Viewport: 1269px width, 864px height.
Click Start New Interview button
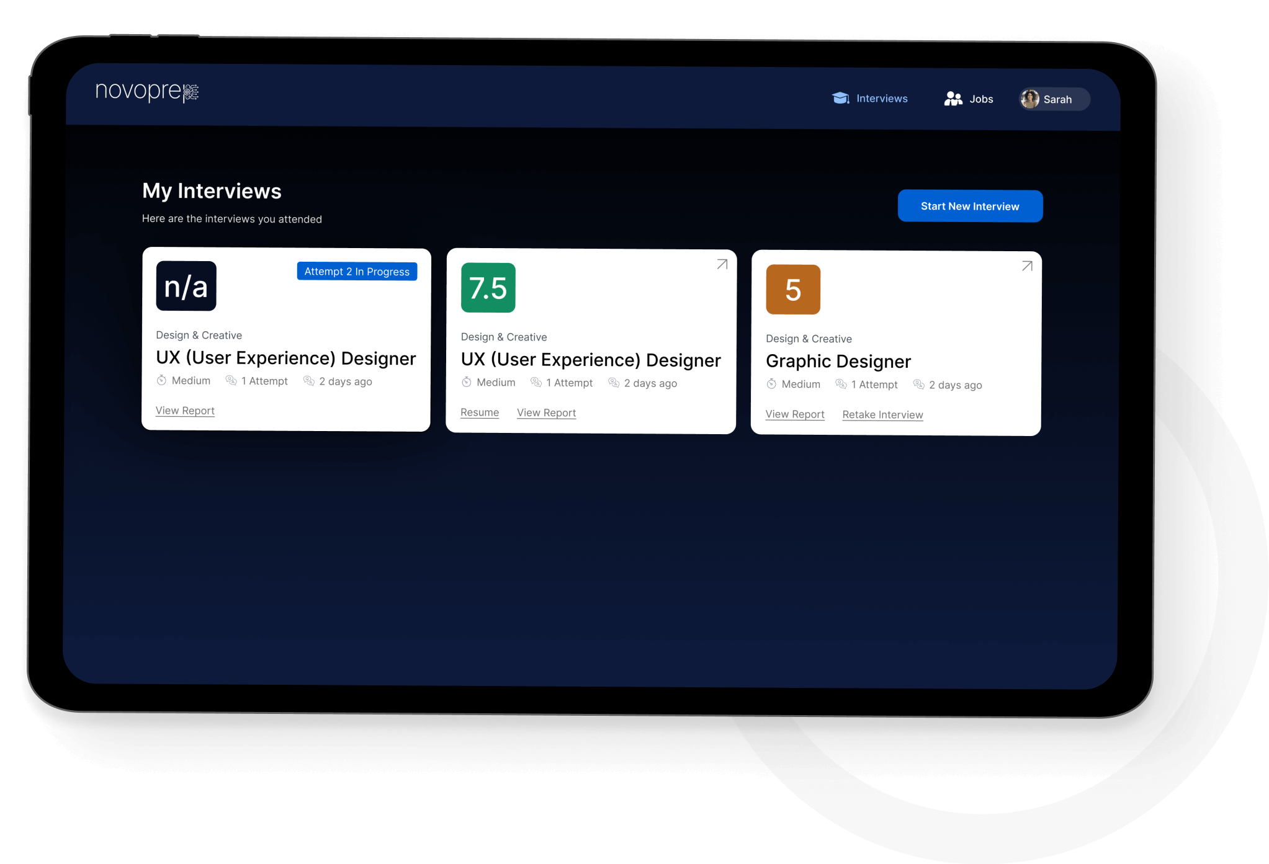tap(968, 205)
